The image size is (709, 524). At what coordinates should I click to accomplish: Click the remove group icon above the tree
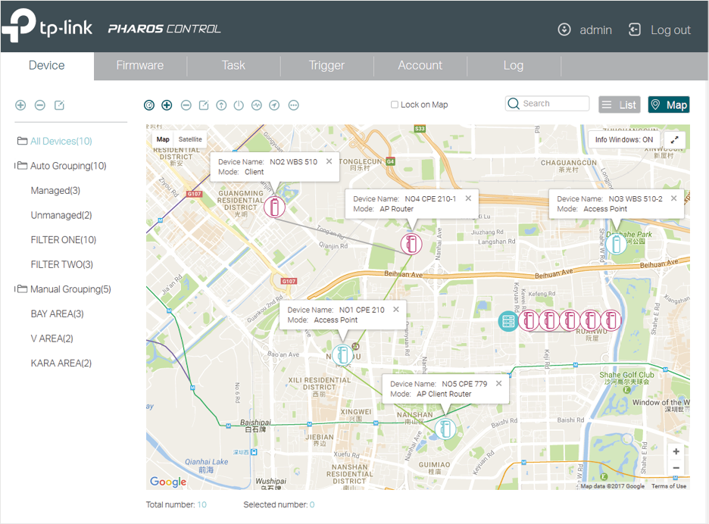40,105
